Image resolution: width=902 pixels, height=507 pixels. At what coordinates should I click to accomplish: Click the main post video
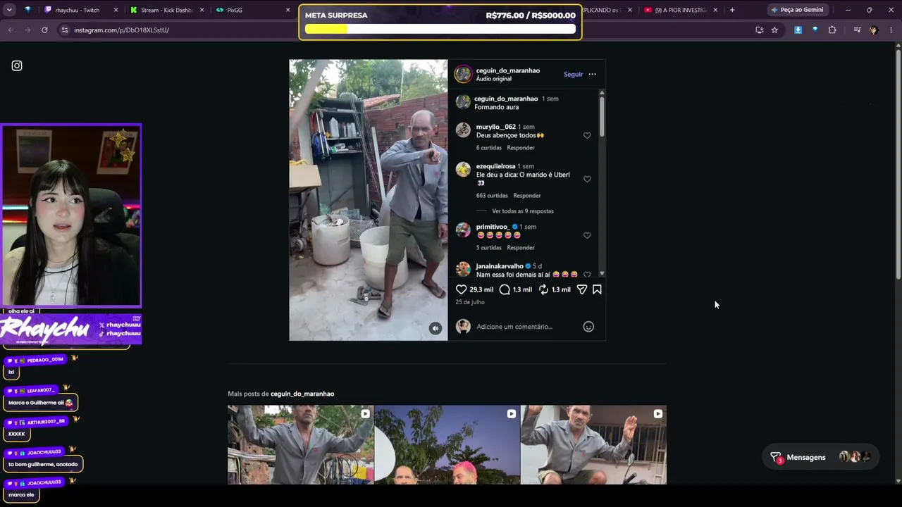coord(368,200)
